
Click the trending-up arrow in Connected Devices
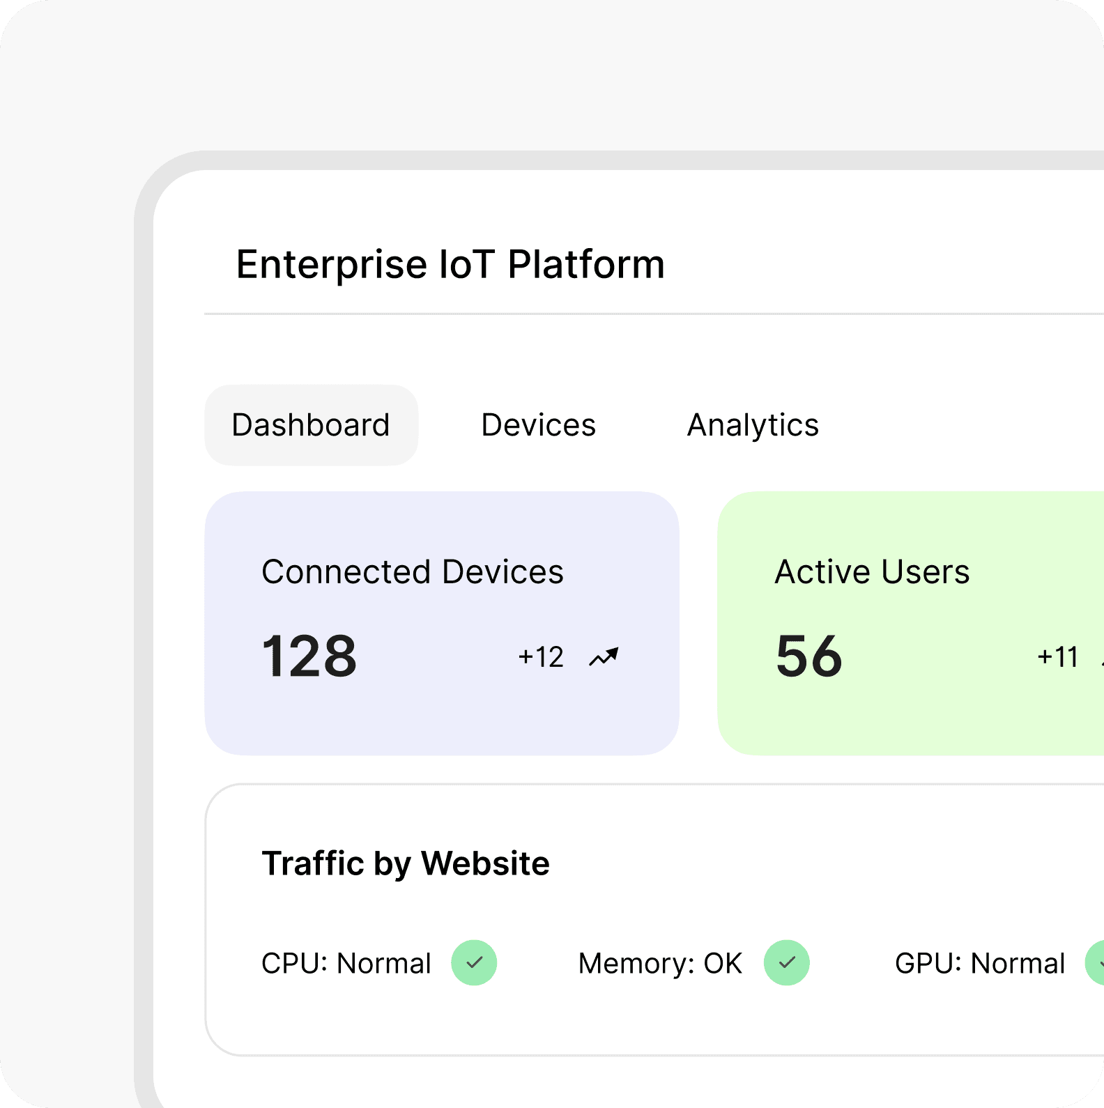click(x=604, y=657)
